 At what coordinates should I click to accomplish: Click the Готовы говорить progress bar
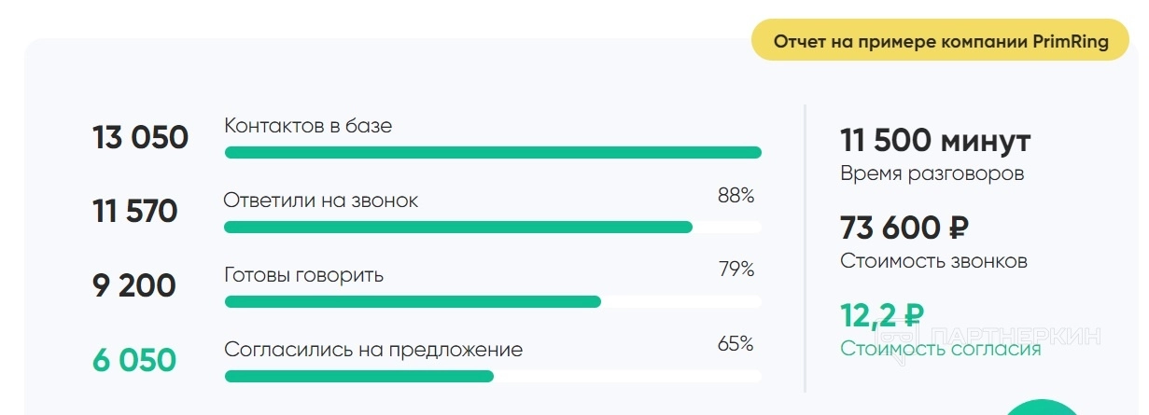(493, 302)
